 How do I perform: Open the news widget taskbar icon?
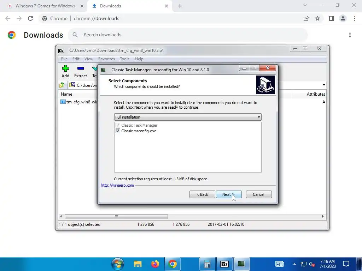pos(280,264)
